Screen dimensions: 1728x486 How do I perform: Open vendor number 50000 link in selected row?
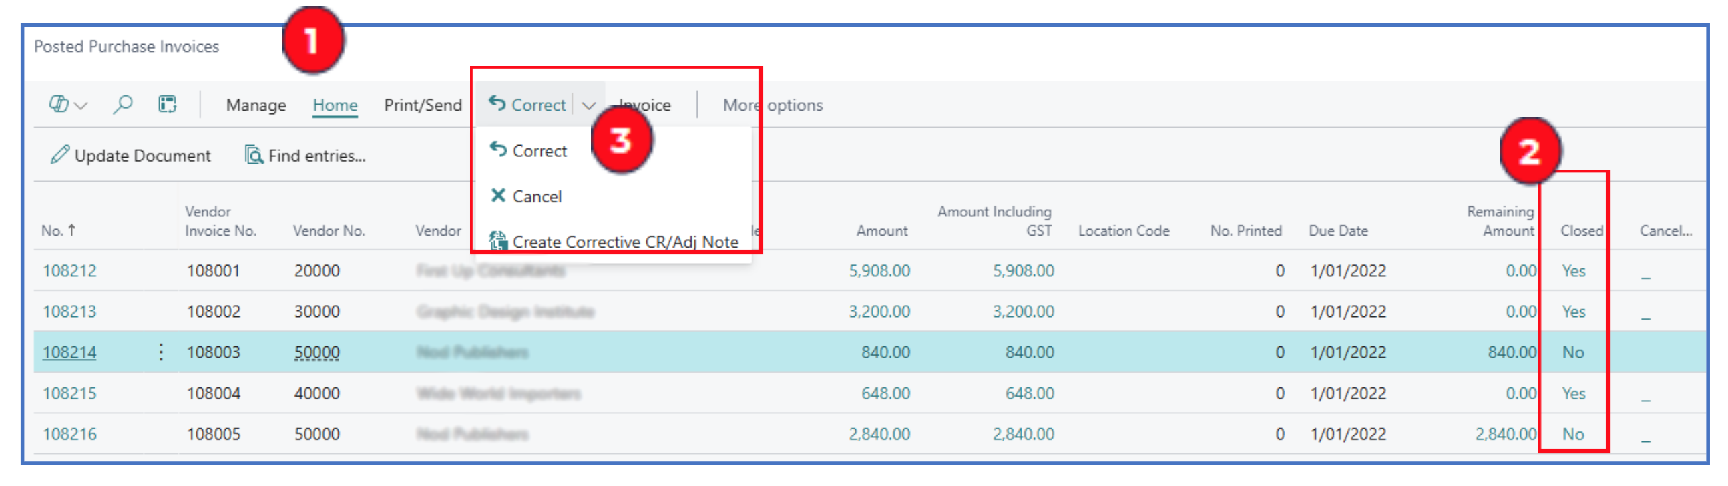[316, 352]
